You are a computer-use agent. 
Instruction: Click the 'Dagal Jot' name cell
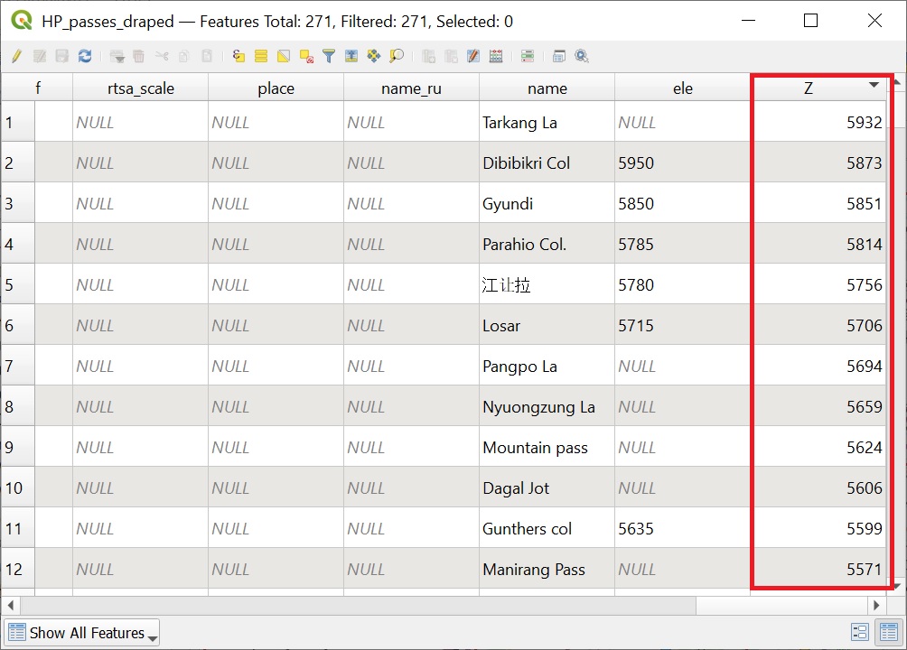[547, 487]
